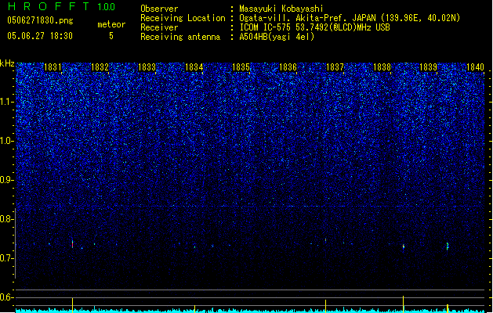This screenshot has width=493, height=313.
Task: Click version number 1.0.0
Action: point(106,7)
